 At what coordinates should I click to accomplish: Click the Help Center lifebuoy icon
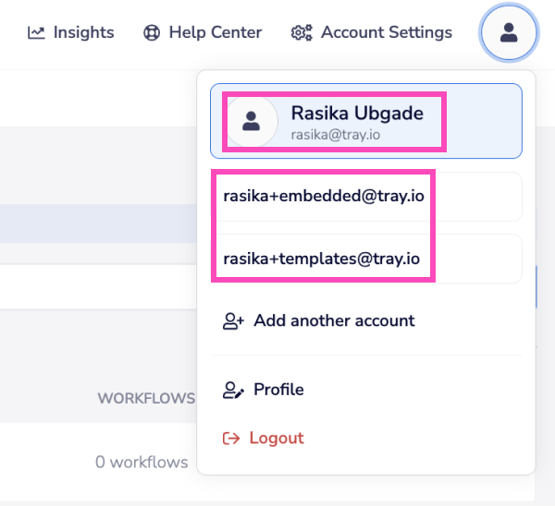(152, 32)
